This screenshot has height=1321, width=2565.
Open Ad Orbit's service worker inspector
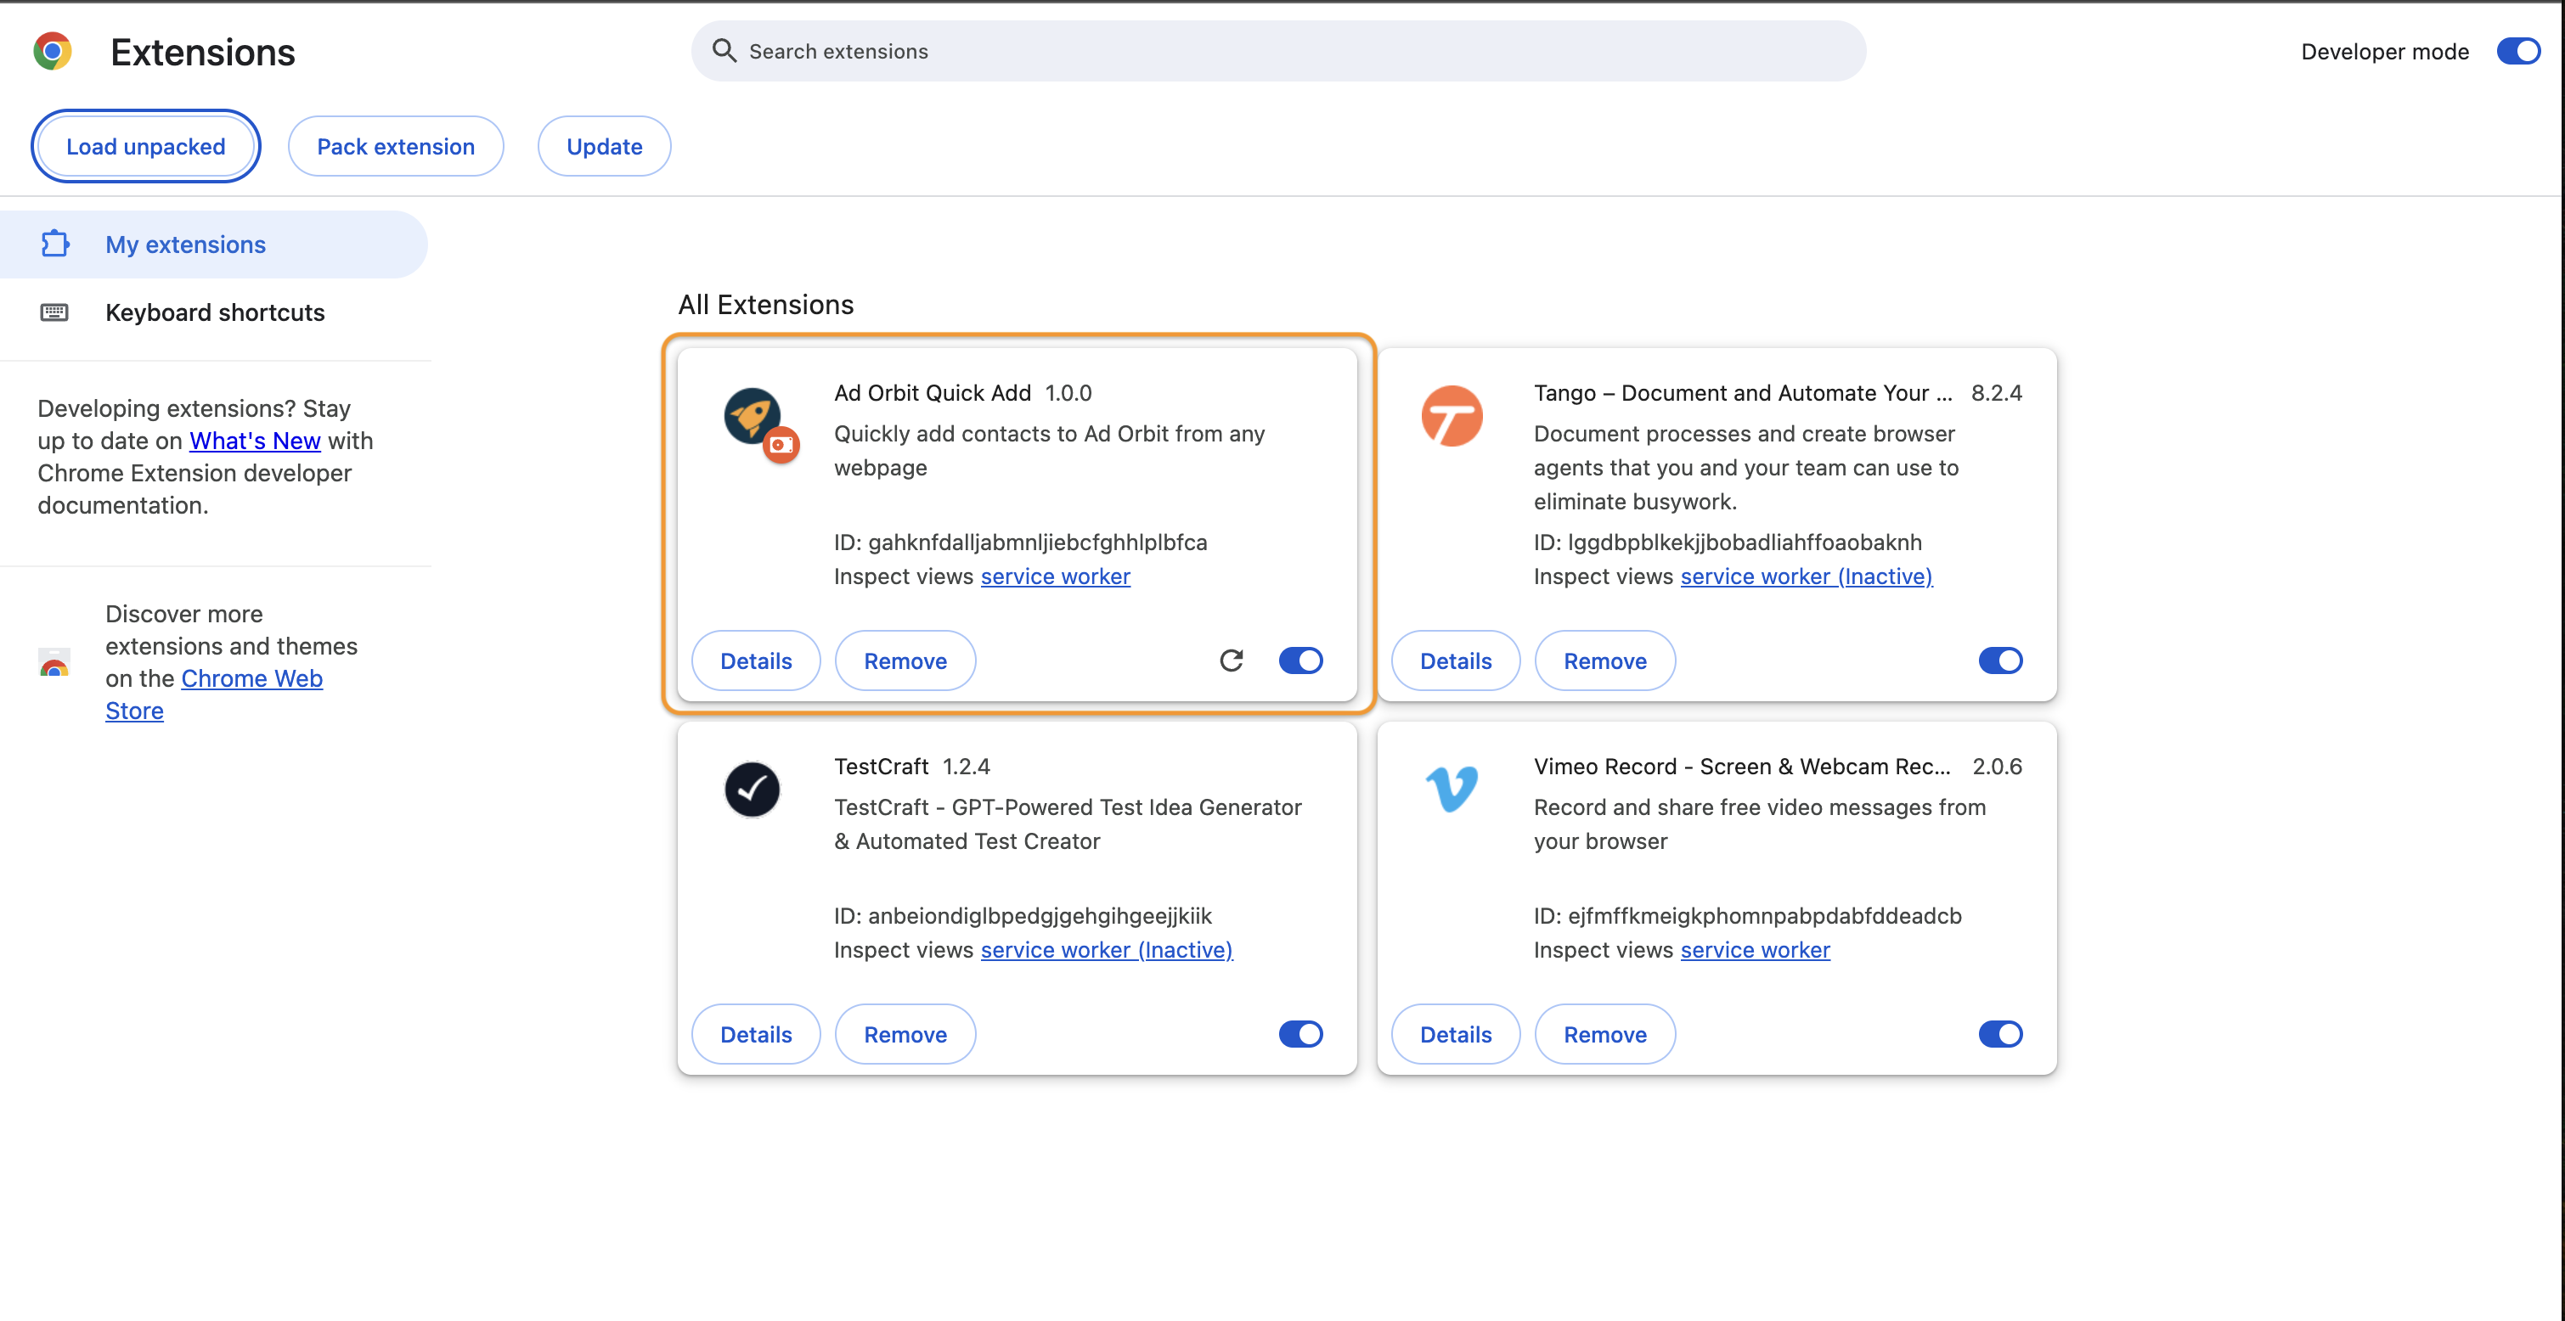point(1056,576)
